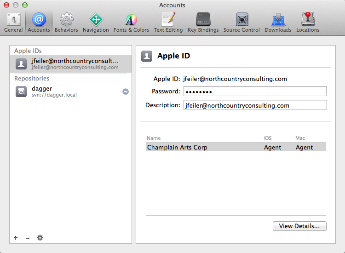Close the Accounts window
The width and height of the screenshot is (345, 253).
pos(6,5)
